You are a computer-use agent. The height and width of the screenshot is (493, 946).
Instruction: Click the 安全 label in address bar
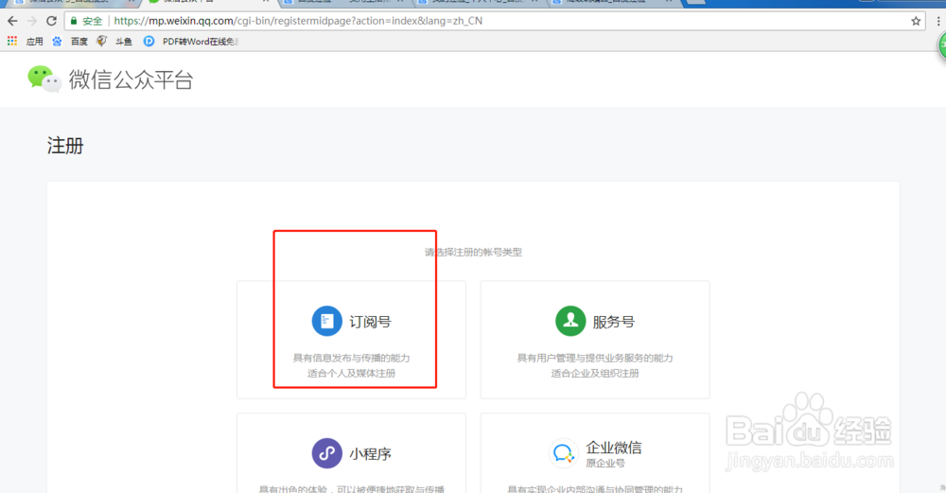(x=93, y=21)
